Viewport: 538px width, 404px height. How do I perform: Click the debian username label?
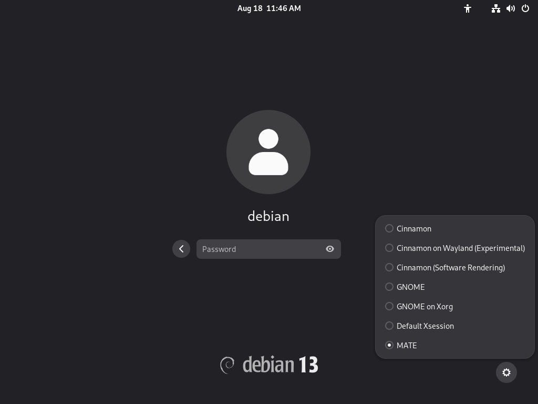click(268, 216)
